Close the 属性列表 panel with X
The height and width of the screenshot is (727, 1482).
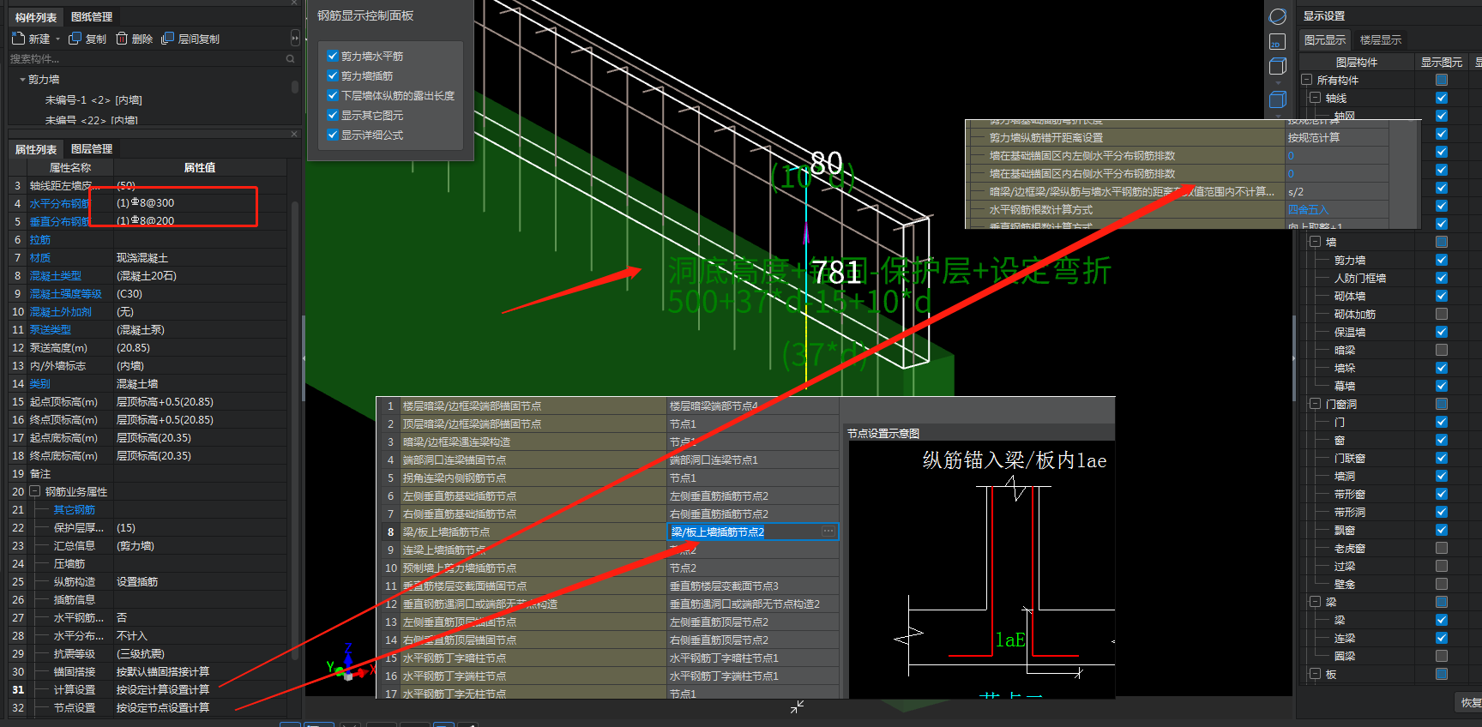(x=294, y=134)
